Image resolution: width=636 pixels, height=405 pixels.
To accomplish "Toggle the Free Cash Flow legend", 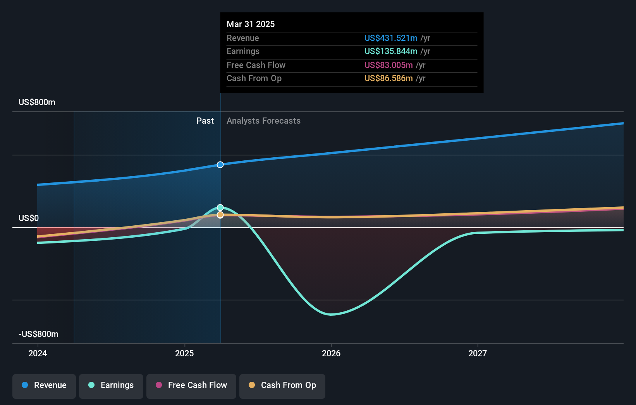I will tap(191, 386).
